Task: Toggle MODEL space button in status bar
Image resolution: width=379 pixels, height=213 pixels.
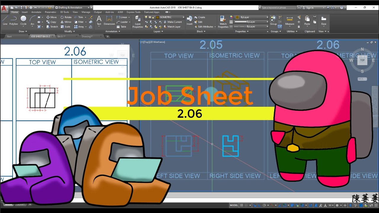Action: 234,205
